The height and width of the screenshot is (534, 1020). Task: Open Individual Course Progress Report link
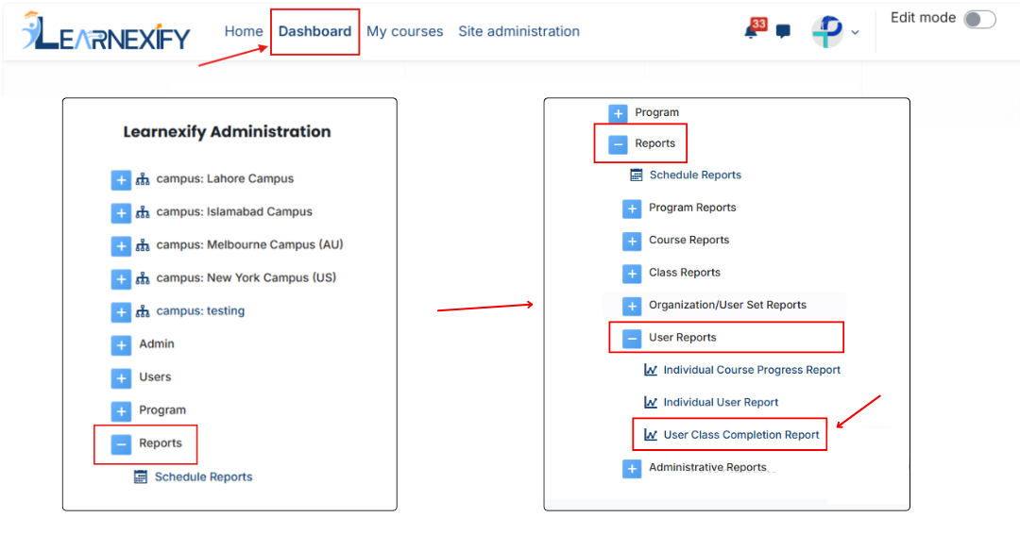click(752, 370)
